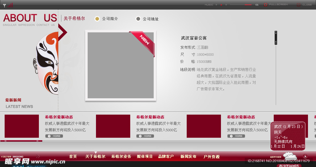Click the 武汉 (1月23日) weather date
Viewport: 316px width, 167px height.
point(289,127)
